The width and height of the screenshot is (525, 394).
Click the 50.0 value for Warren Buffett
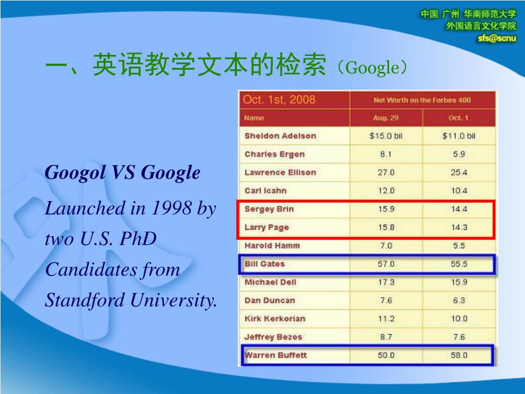coord(386,355)
